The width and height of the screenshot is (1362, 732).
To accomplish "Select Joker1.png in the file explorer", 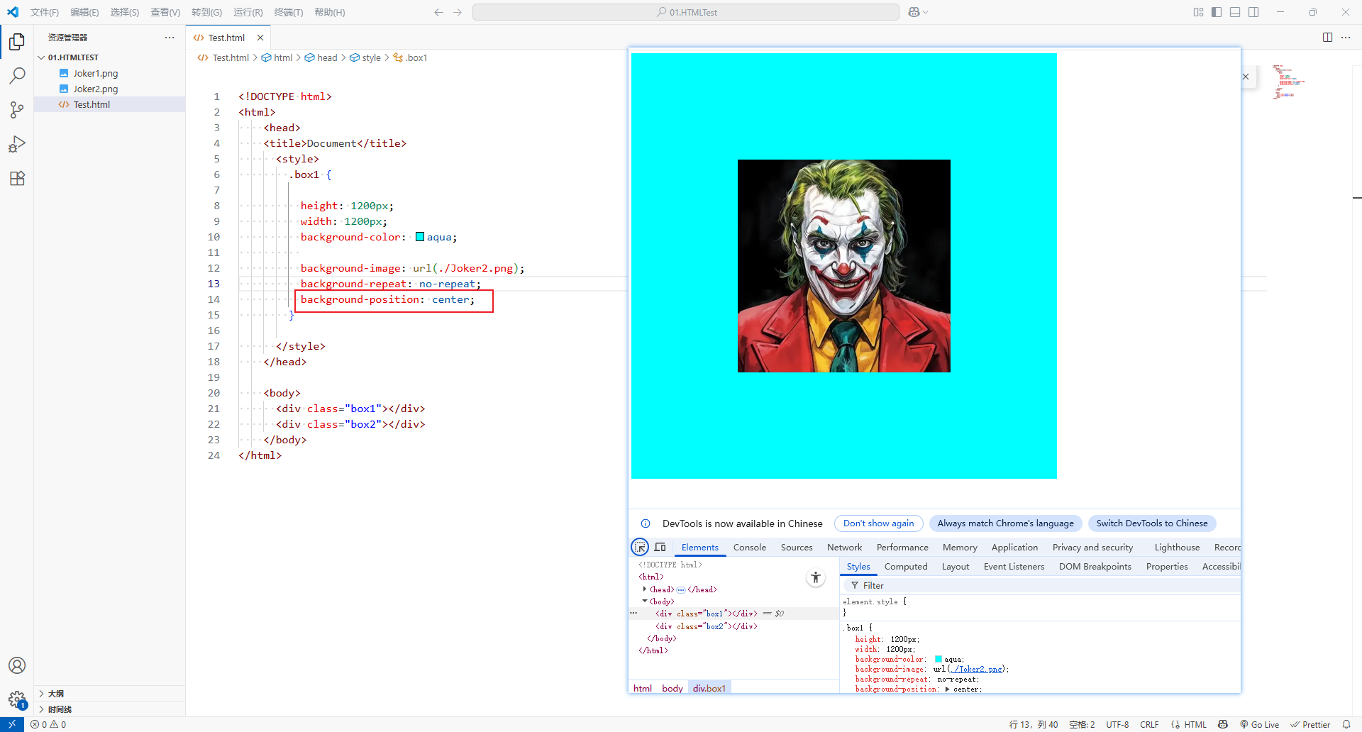I will 96,73.
